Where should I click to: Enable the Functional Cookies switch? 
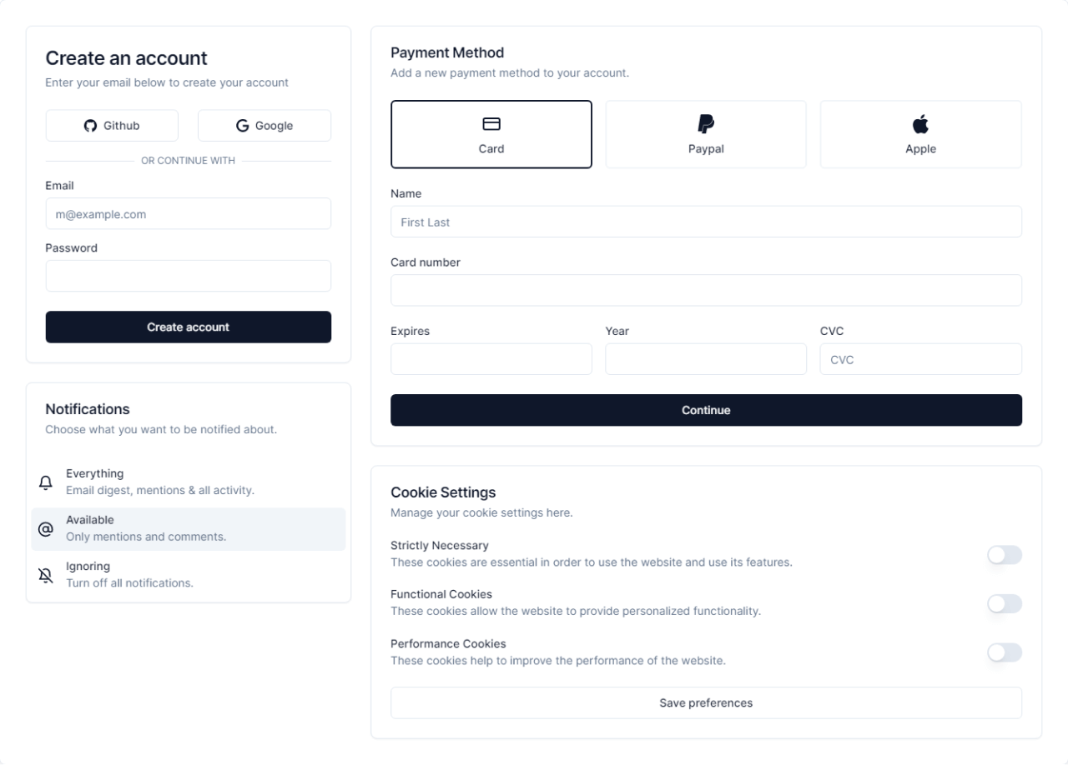pyautogui.click(x=1004, y=604)
